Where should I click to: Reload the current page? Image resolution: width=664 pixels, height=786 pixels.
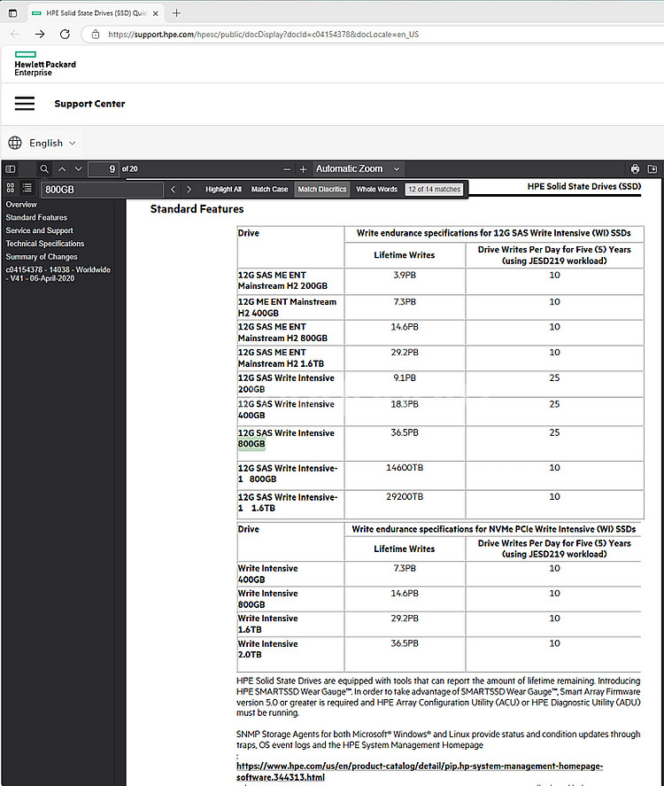coord(66,34)
